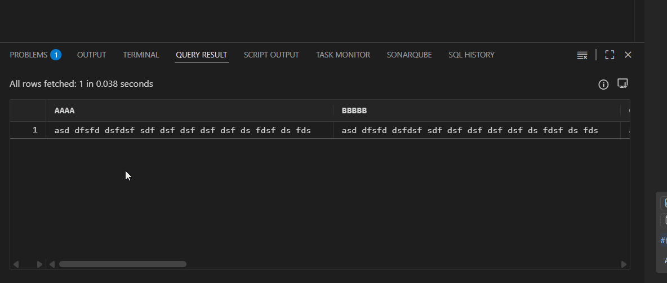667x283 pixels.
Task: Click the AAAA column header
Action: coord(64,110)
